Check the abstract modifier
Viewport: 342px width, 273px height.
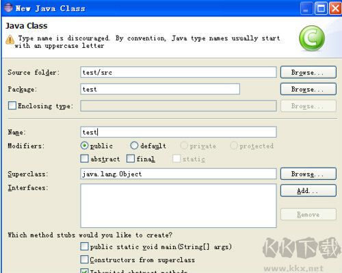[x=84, y=159]
